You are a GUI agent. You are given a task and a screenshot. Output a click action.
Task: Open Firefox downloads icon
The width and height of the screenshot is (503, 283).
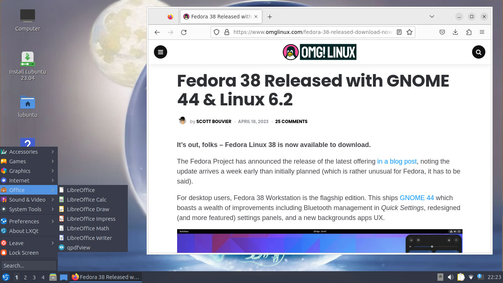455,32
